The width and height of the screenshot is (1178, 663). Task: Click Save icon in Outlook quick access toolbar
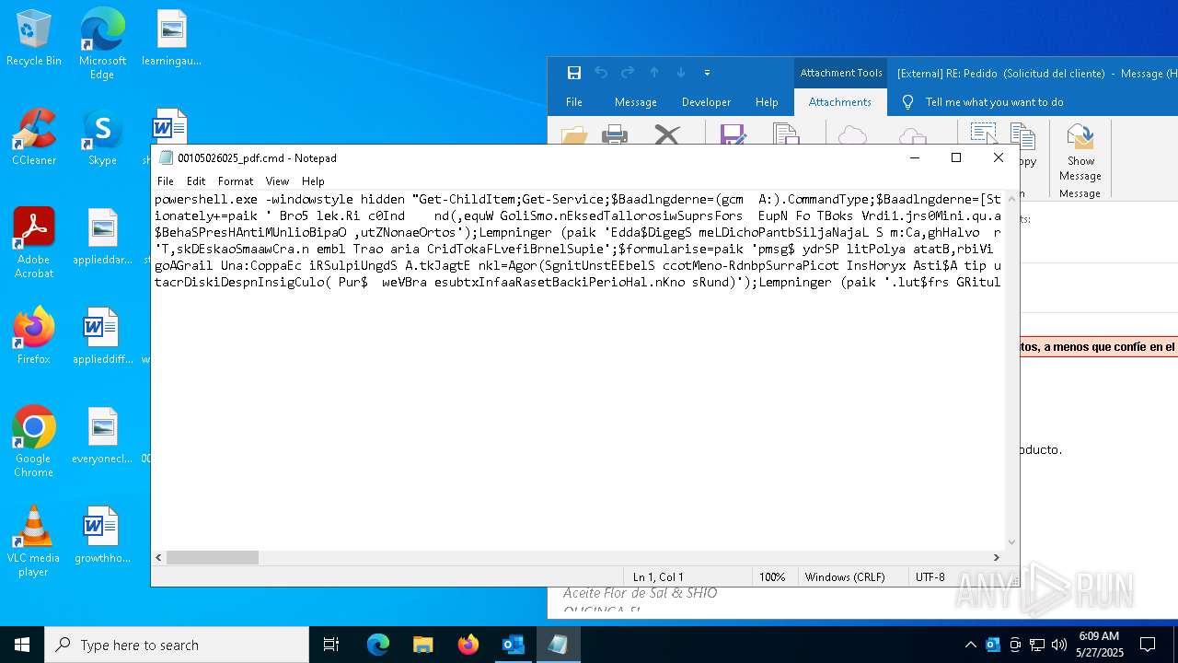pyautogui.click(x=574, y=73)
